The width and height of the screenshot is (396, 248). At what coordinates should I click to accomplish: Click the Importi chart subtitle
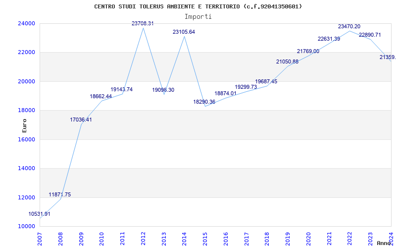click(198, 16)
